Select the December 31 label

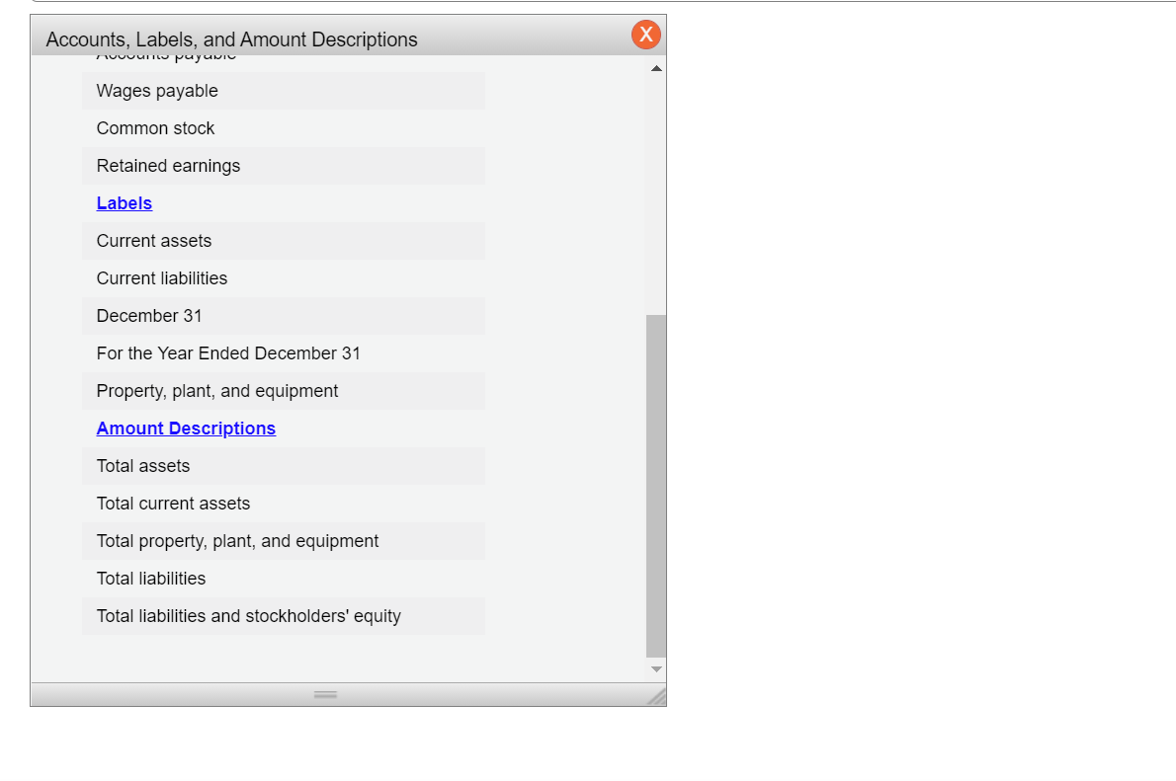284,316
